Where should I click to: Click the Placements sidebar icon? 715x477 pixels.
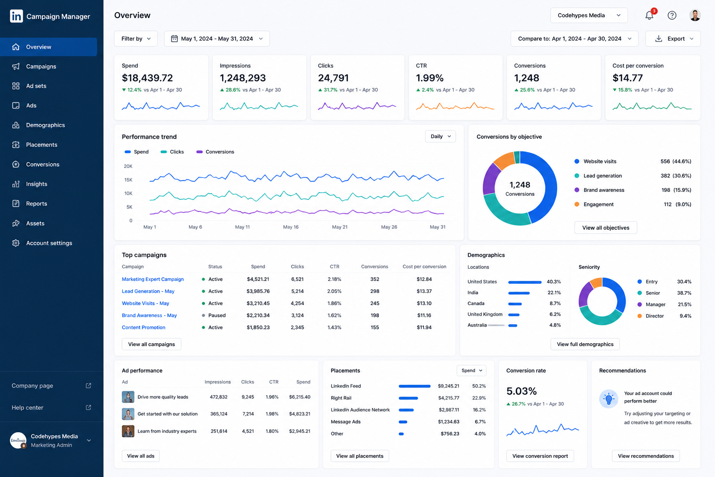pos(16,145)
